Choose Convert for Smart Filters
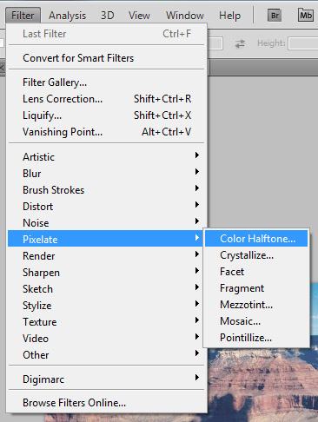 click(x=107, y=58)
